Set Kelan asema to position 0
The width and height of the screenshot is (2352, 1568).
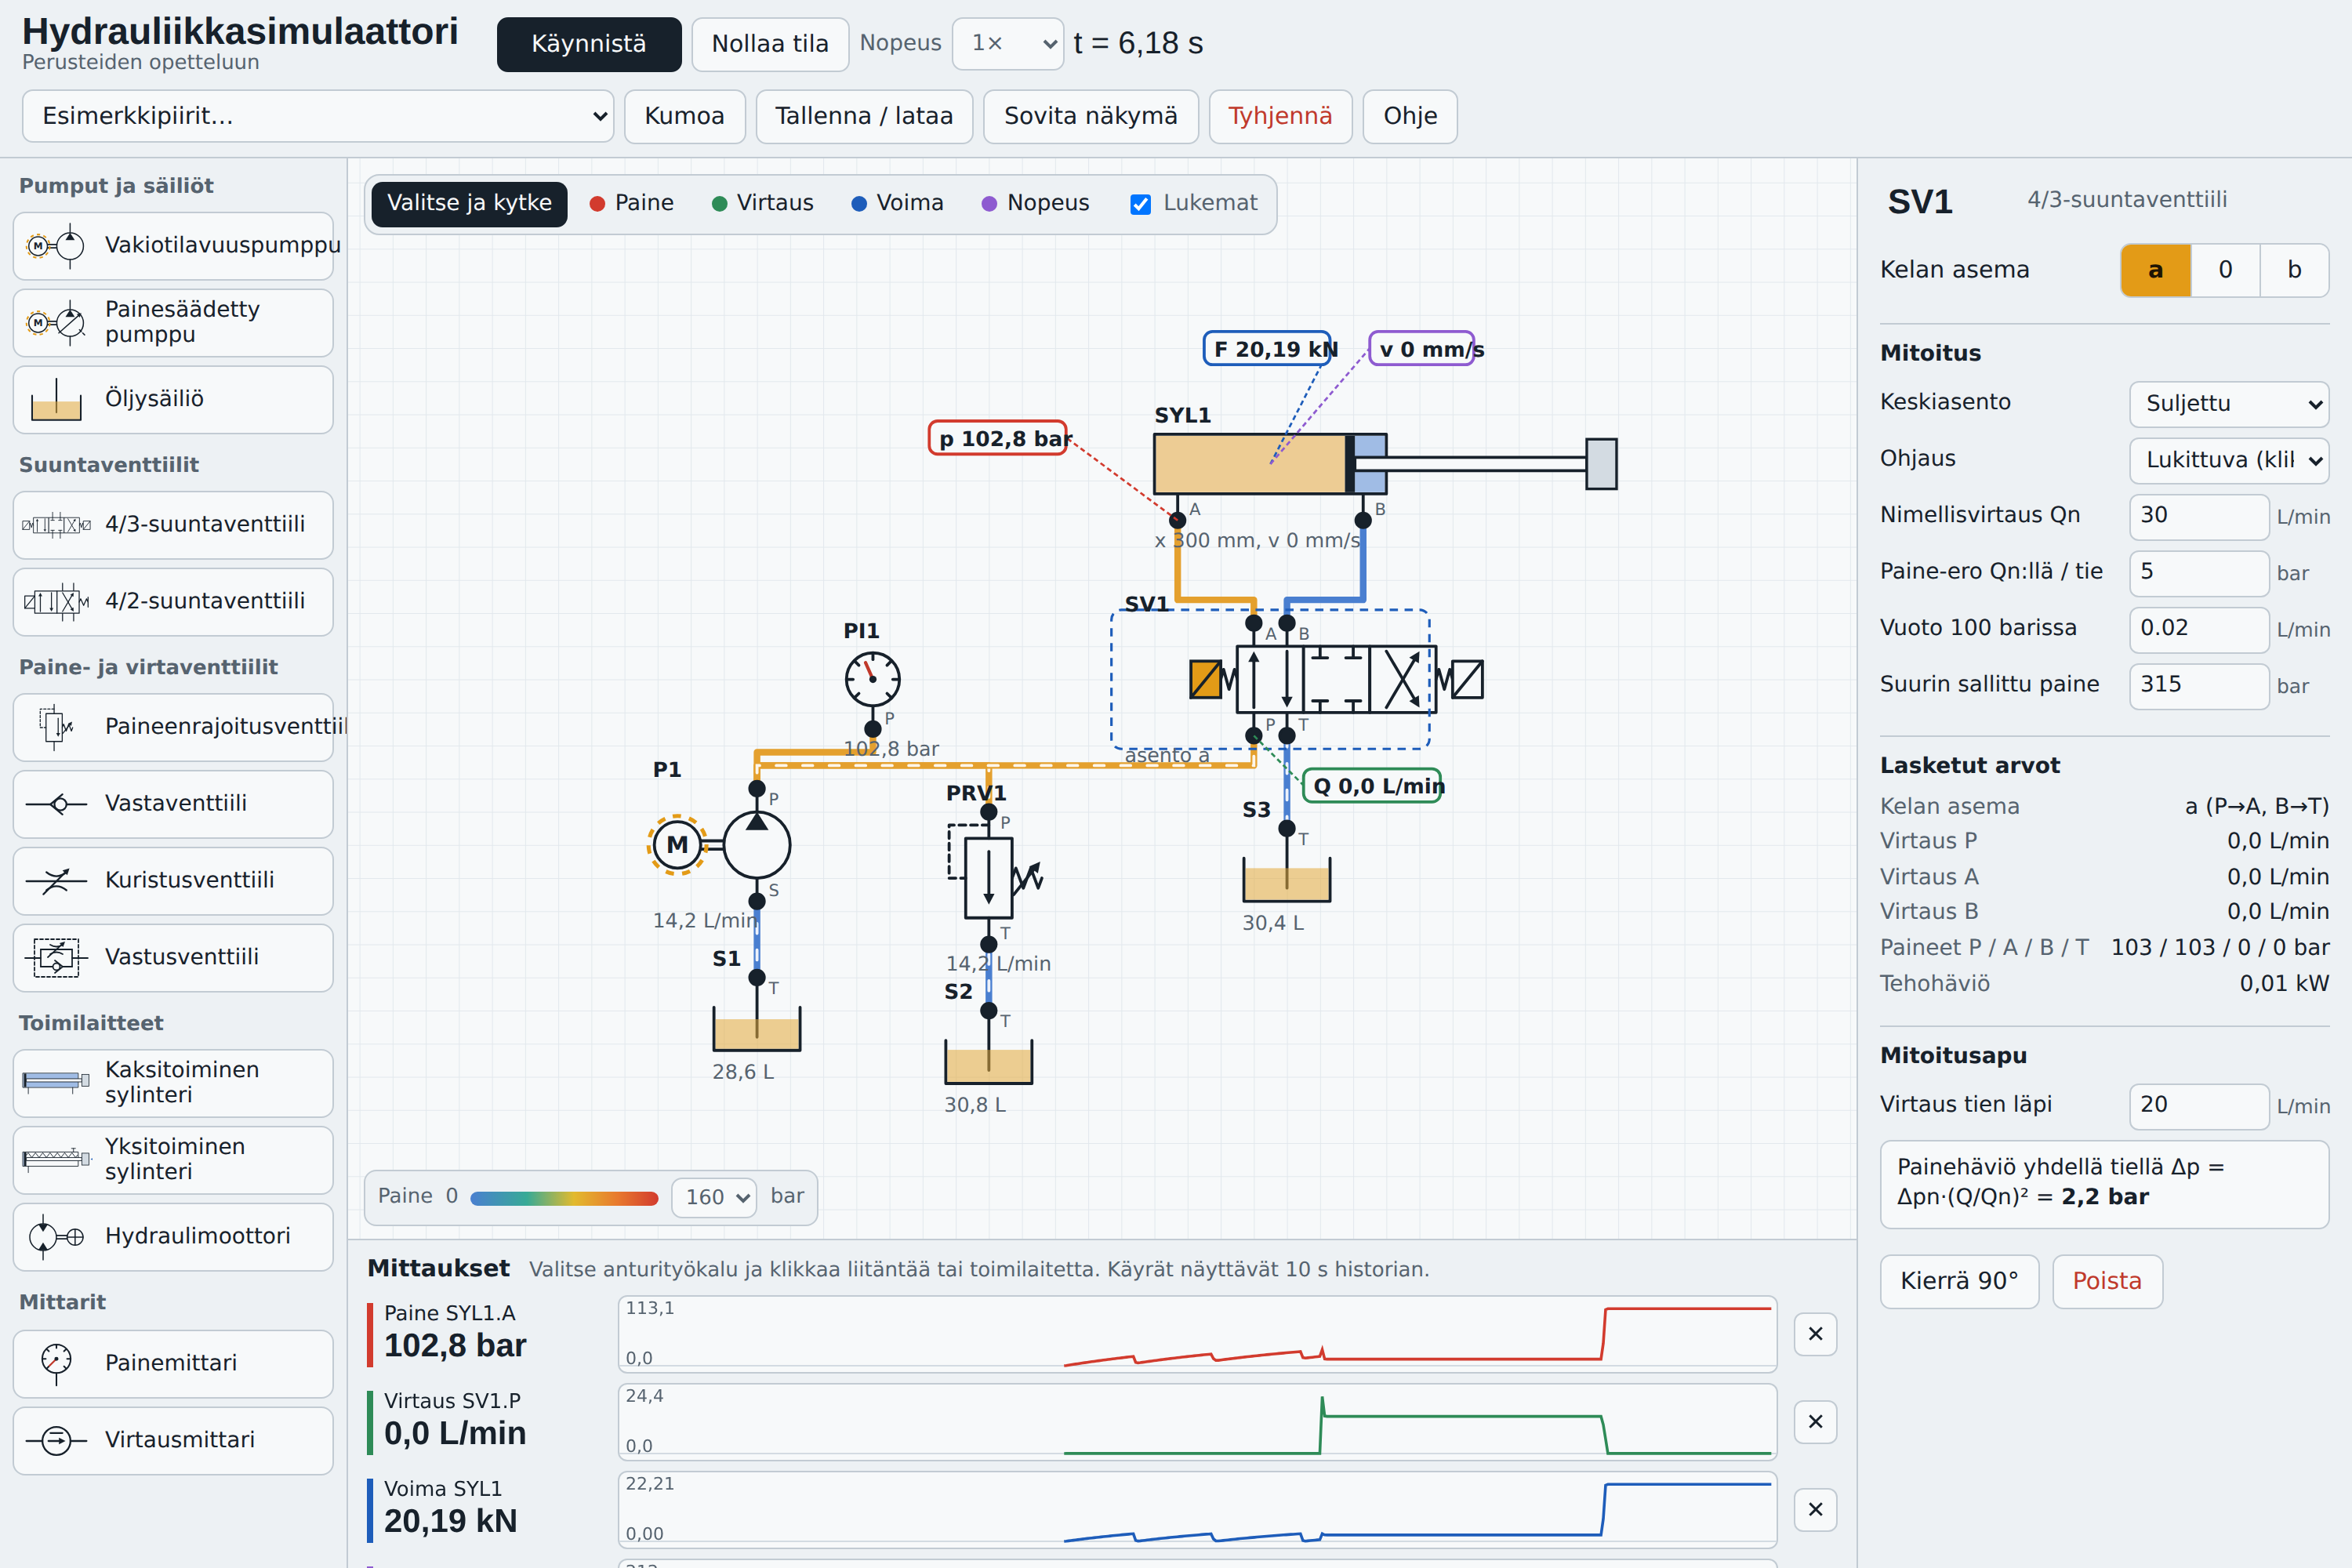pos(2225,270)
